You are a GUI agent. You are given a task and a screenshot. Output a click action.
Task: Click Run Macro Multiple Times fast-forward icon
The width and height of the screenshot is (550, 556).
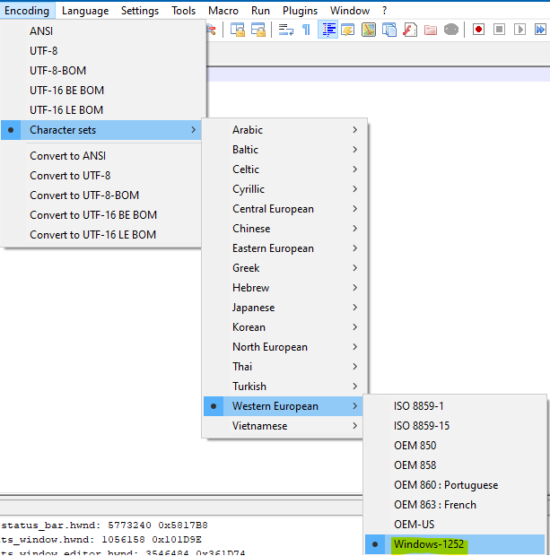[540, 30]
